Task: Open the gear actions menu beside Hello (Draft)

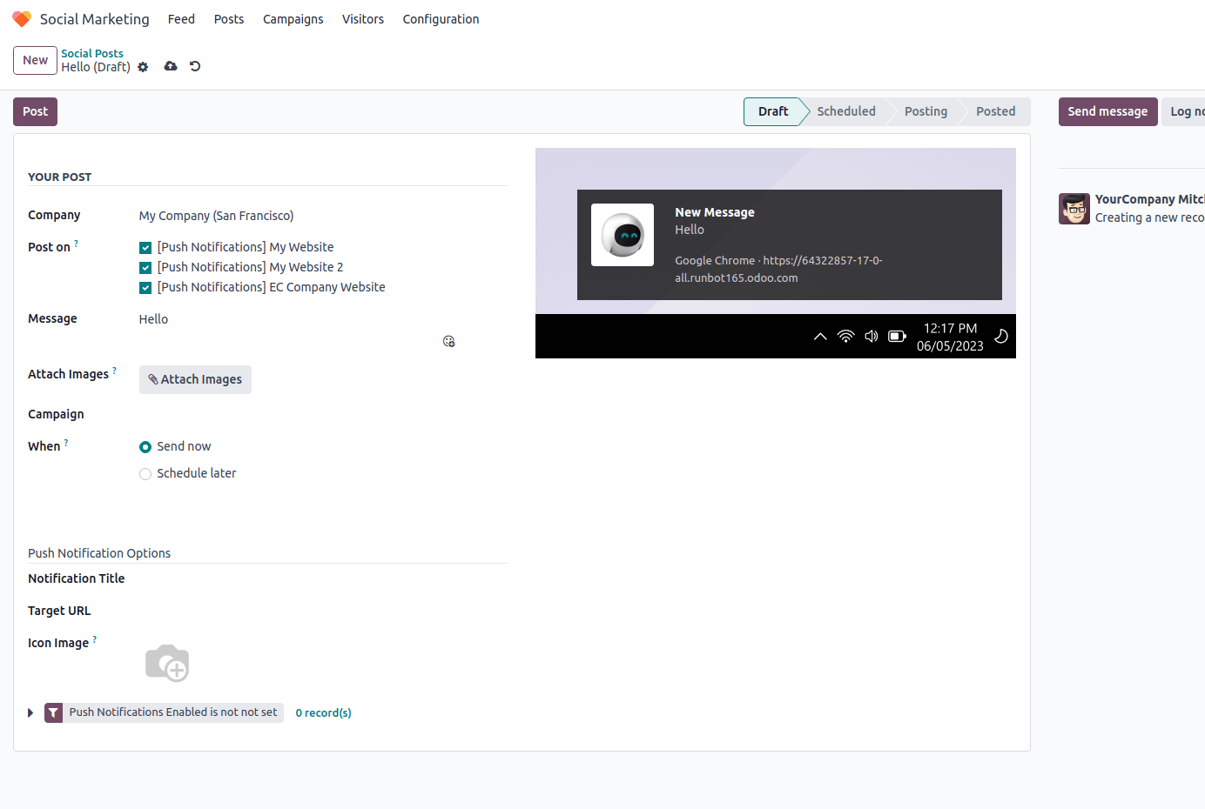Action: point(143,67)
